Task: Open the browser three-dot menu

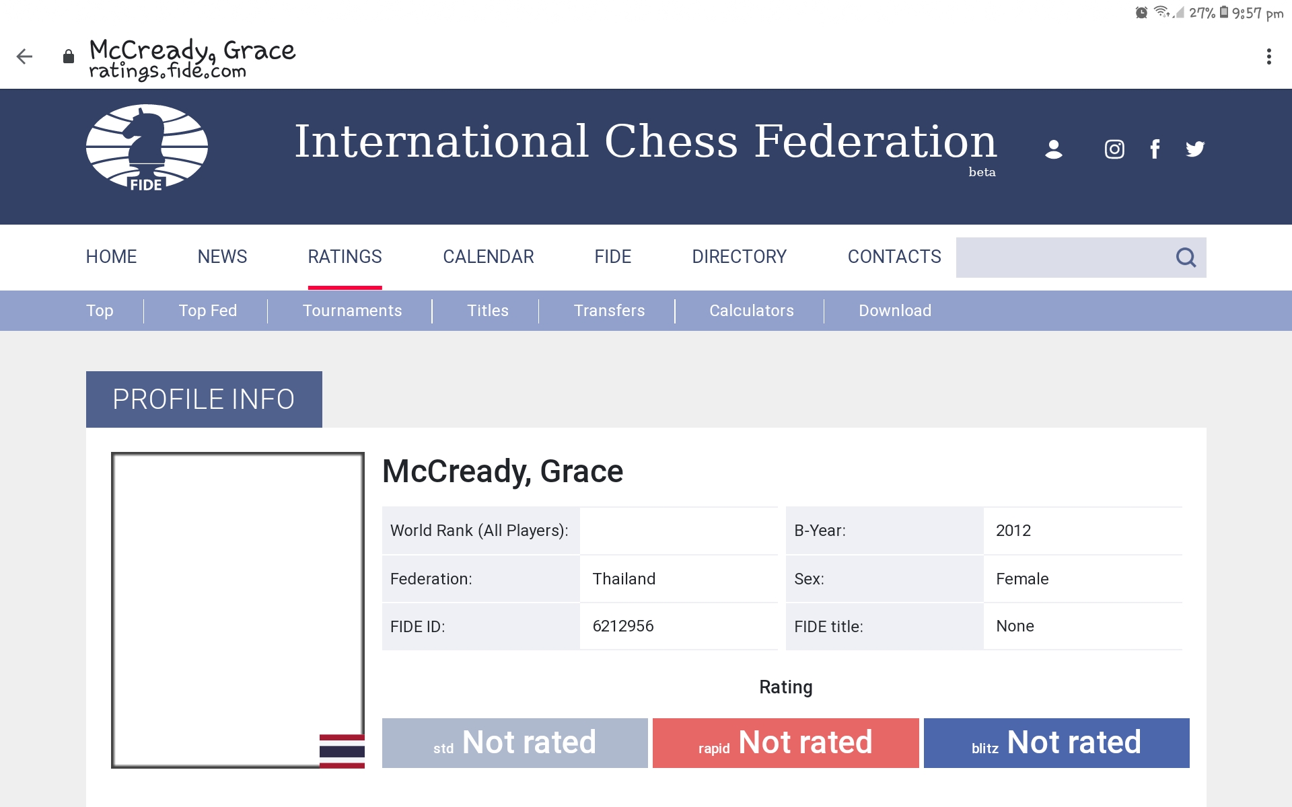Action: tap(1268, 56)
